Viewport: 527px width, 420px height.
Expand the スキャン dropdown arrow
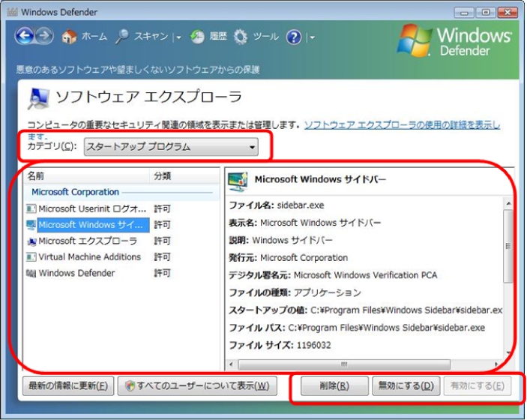tap(178, 37)
